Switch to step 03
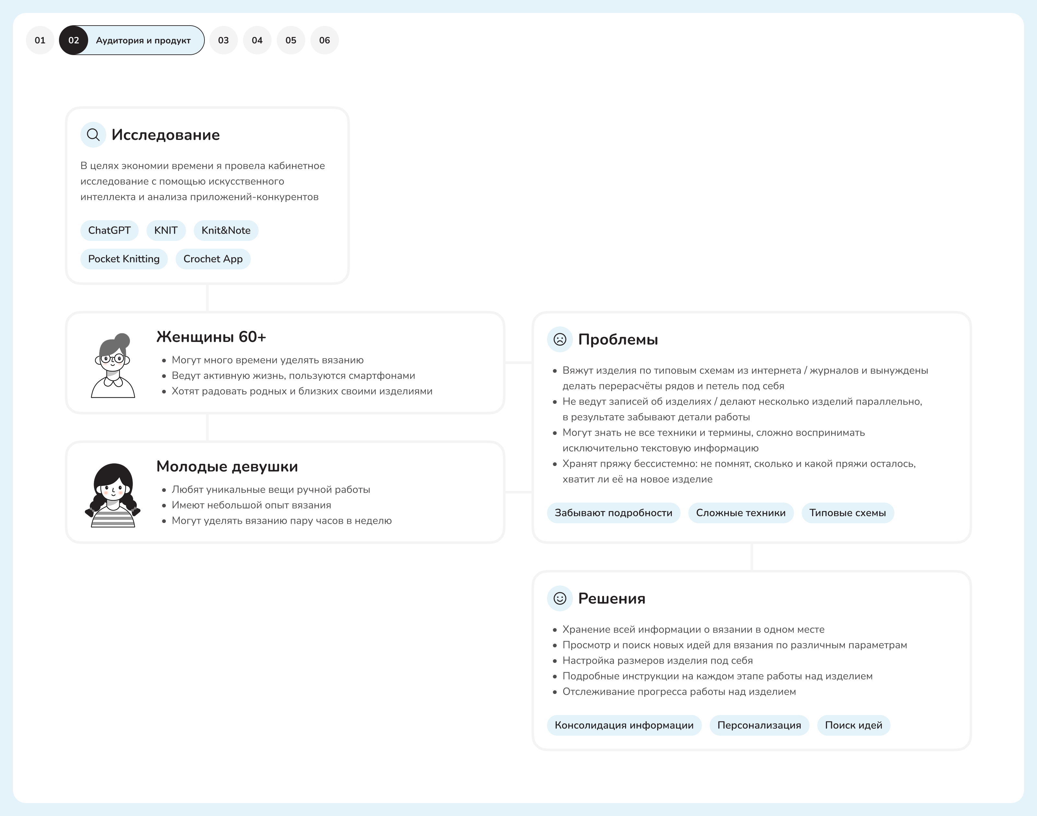 pos(223,40)
